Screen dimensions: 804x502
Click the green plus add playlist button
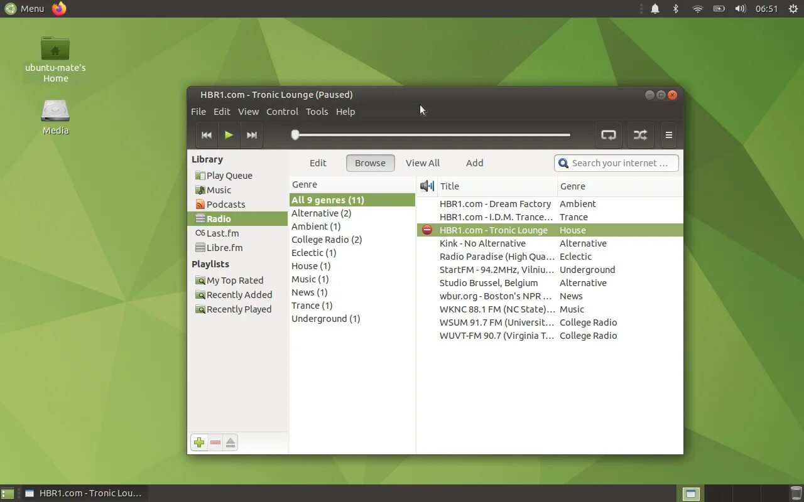(x=199, y=442)
